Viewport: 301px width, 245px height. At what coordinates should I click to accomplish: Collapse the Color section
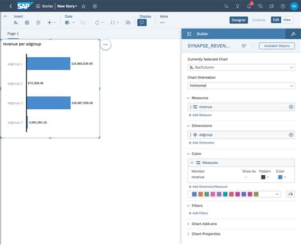pos(188,154)
